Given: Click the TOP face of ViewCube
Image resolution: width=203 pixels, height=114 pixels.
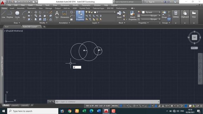Looking at the screenshot, I should 194,37.
